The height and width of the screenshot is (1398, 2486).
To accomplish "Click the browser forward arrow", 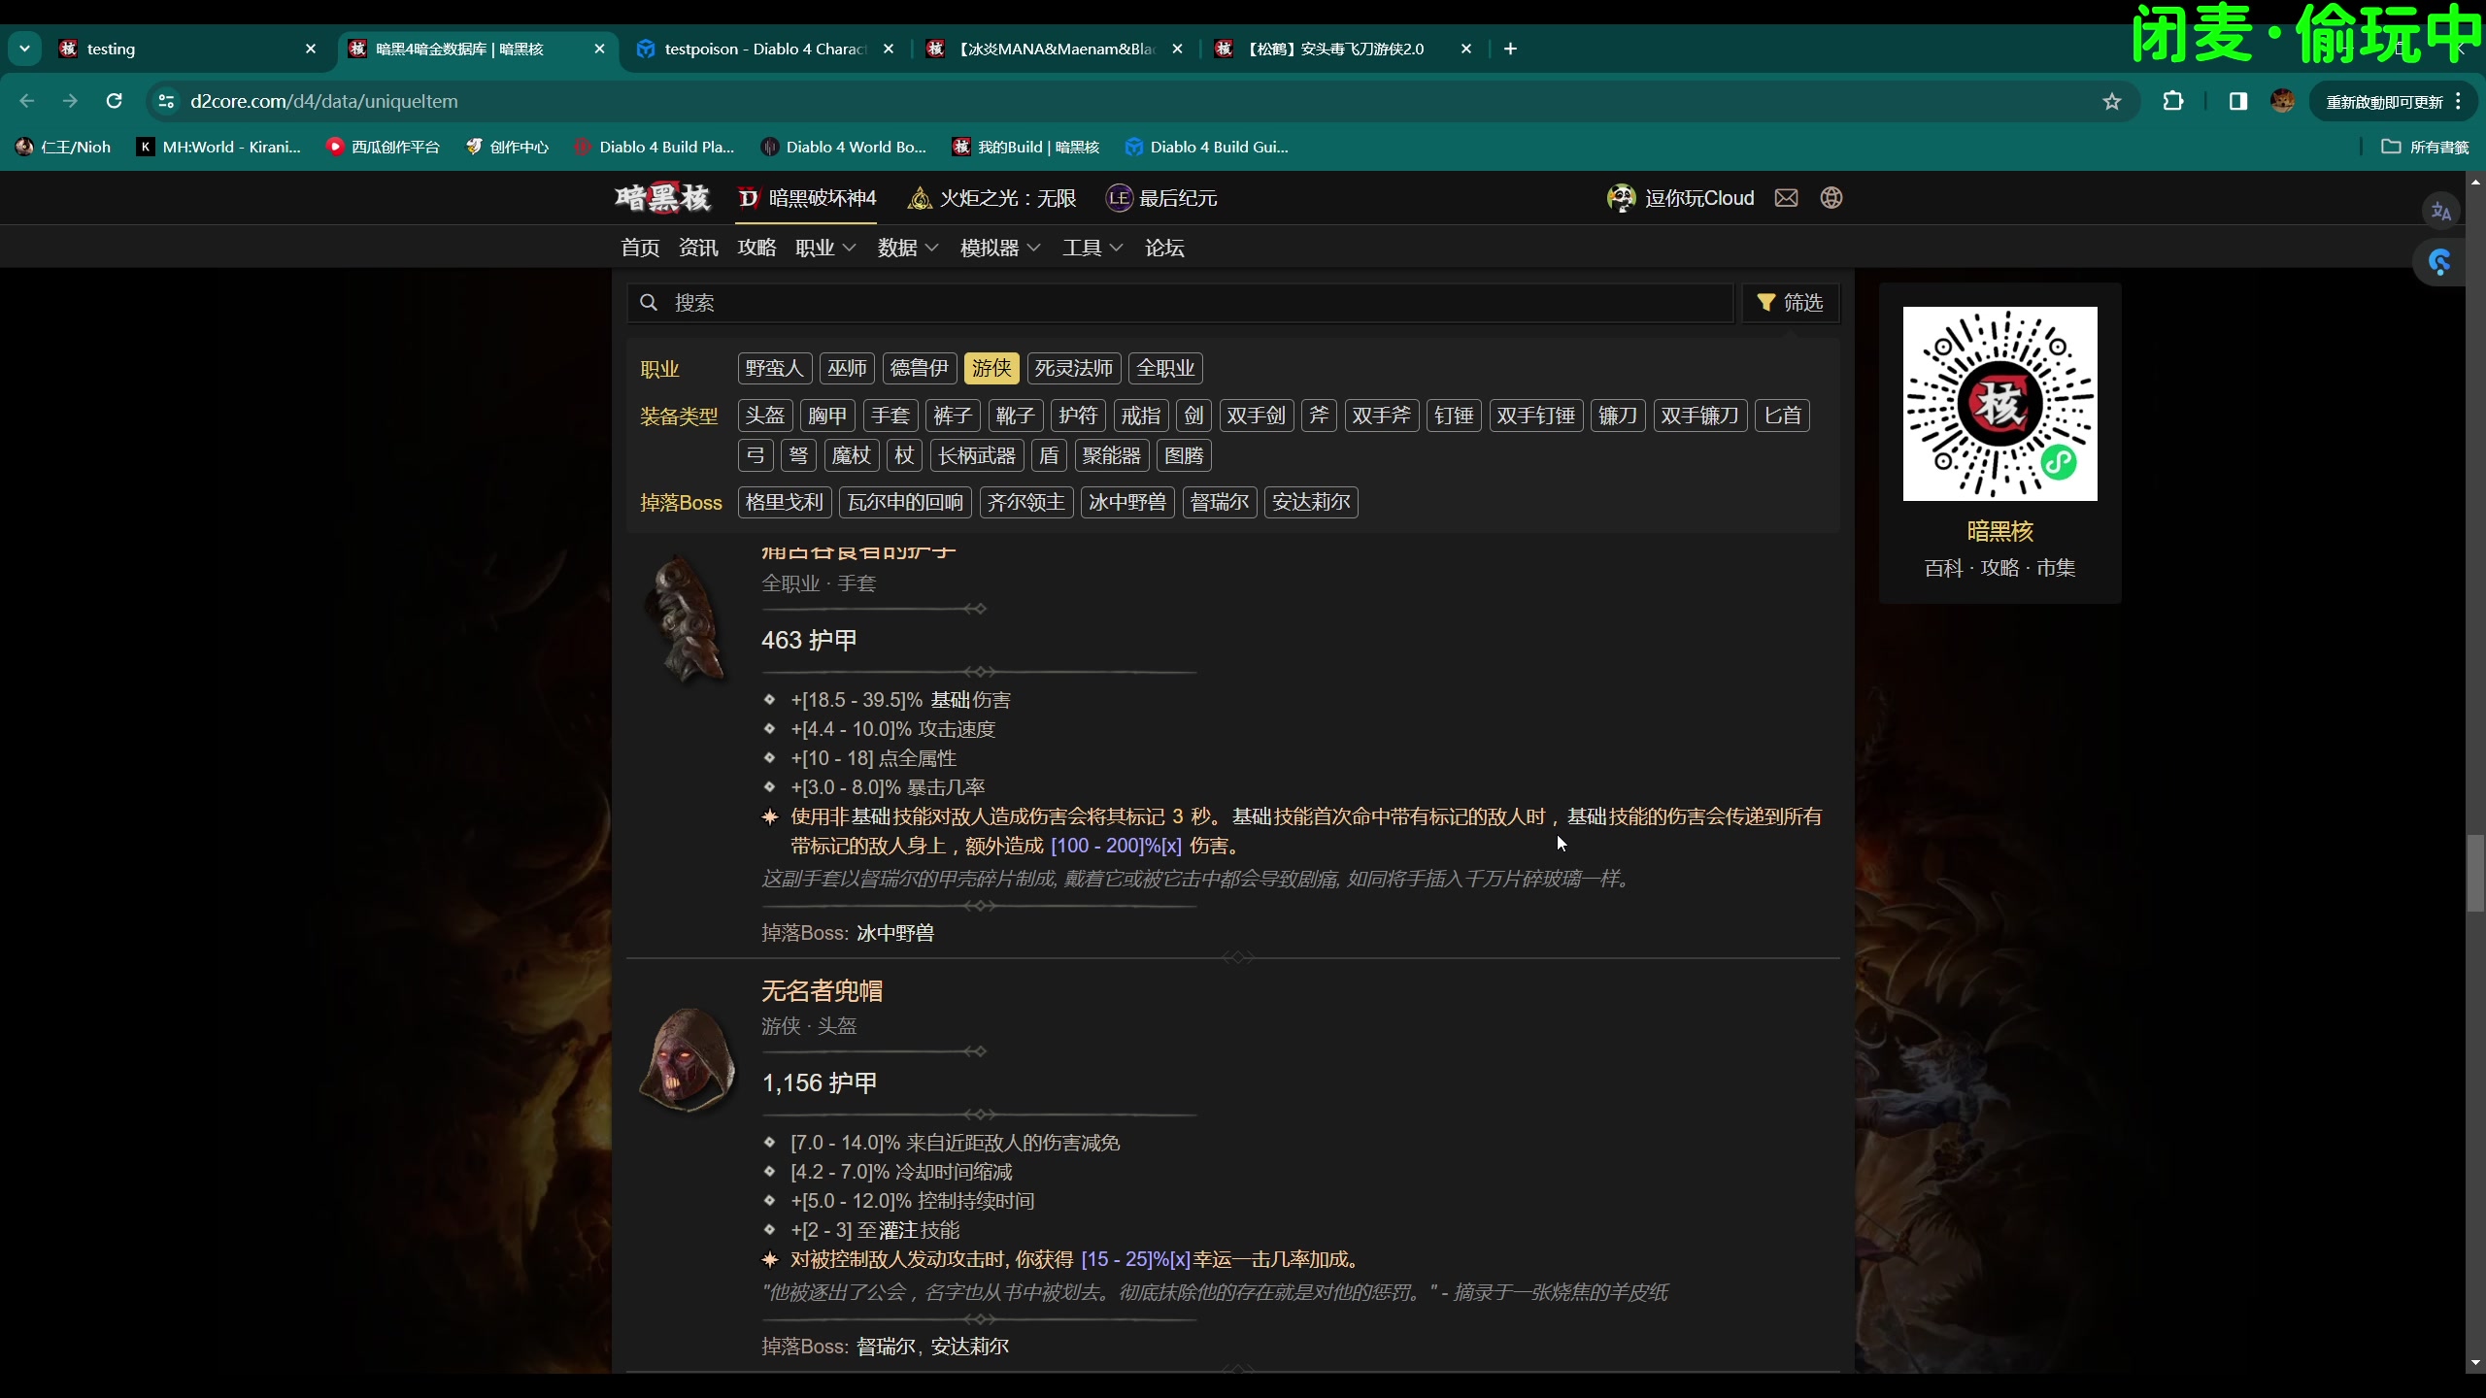I will 70,101.
